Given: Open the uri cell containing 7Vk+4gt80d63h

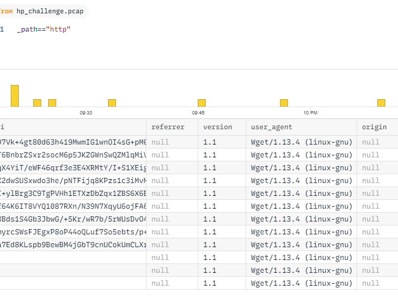Looking at the screenshot, I should (x=73, y=142).
